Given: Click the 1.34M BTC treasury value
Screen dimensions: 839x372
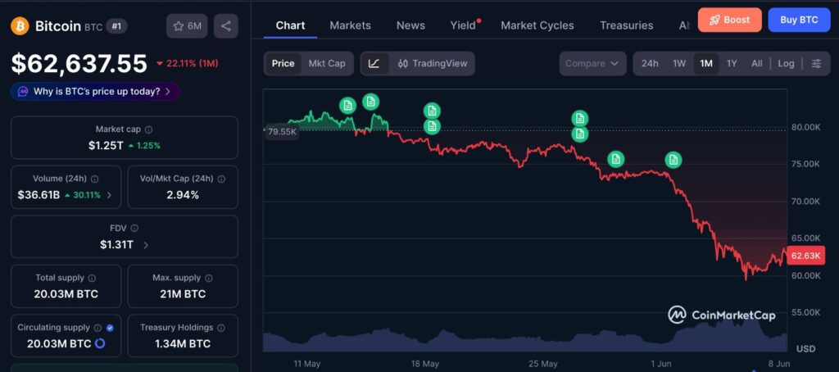Looking at the screenshot, I should pos(183,343).
